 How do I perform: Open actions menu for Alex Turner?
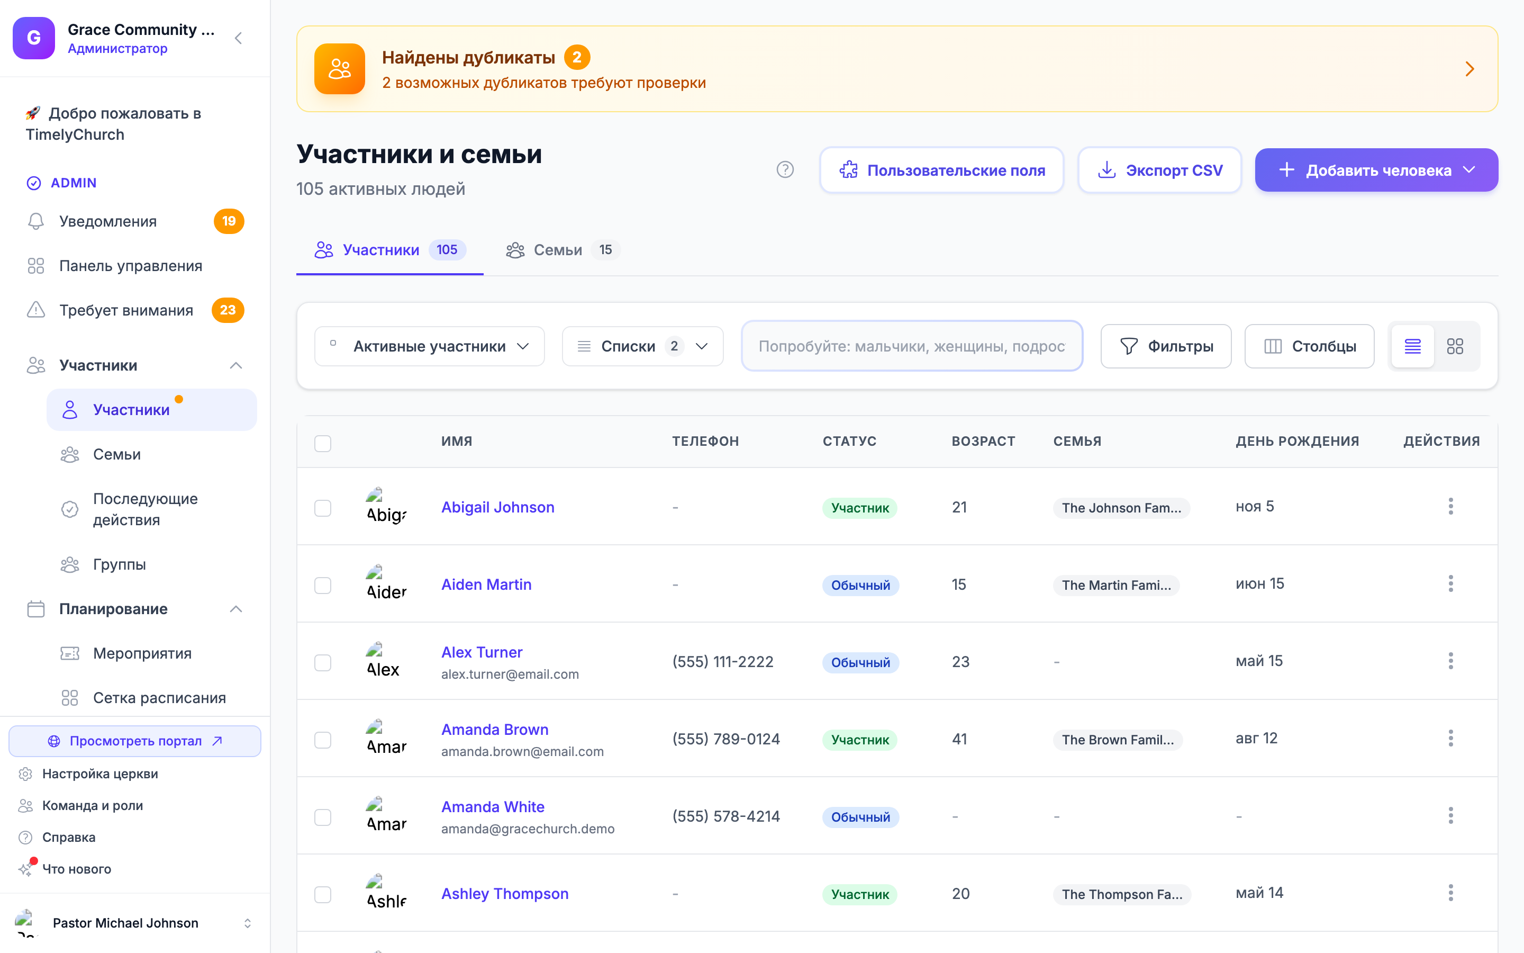pos(1450,661)
